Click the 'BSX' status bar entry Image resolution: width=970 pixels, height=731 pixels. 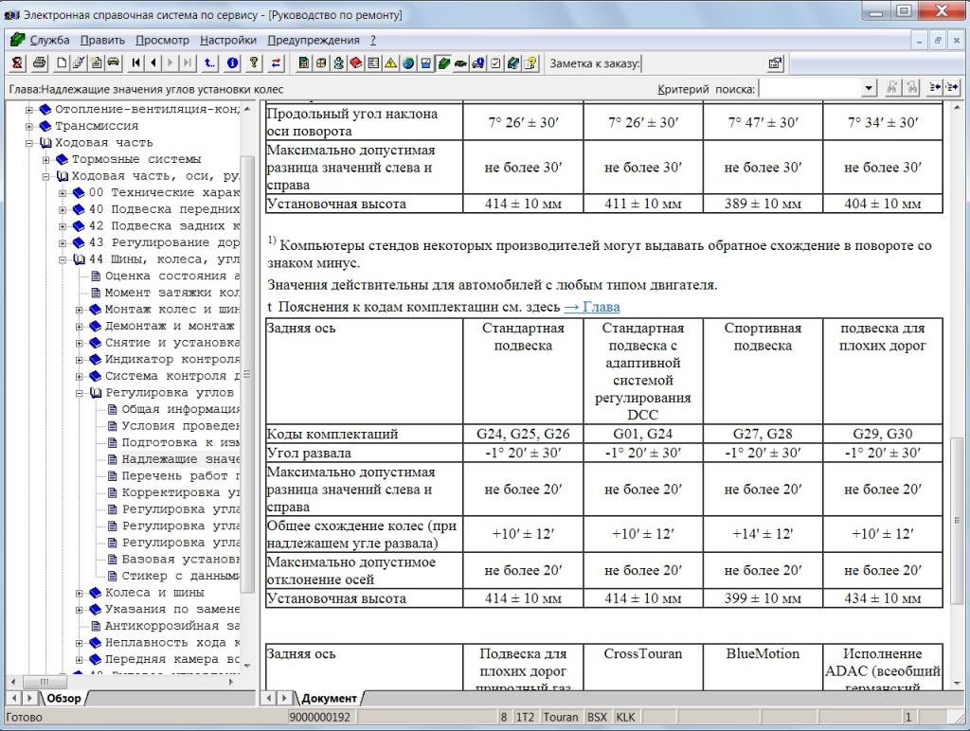pos(597,717)
